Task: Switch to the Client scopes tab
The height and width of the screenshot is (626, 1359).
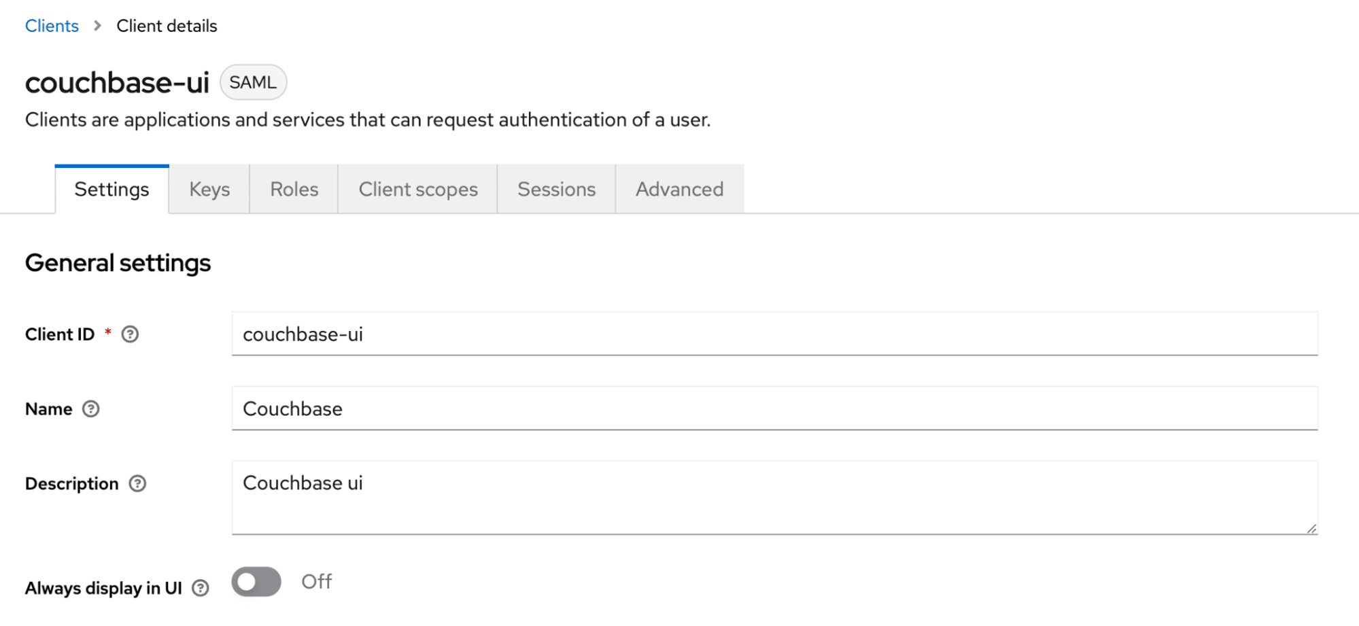Action: [417, 189]
